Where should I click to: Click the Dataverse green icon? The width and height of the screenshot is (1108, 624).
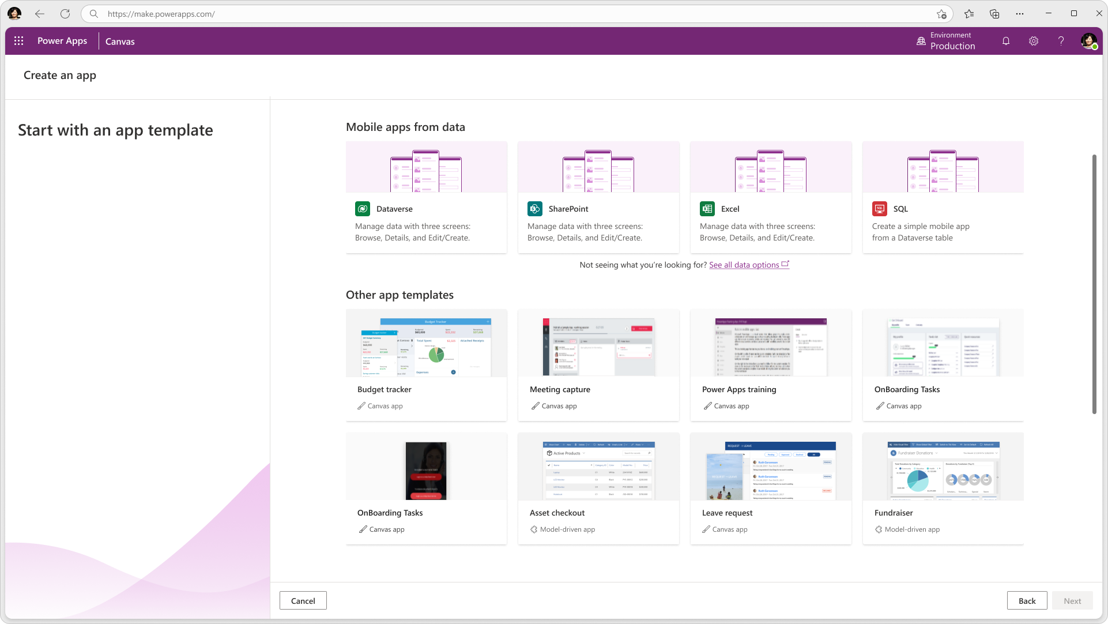click(x=363, y=209)
